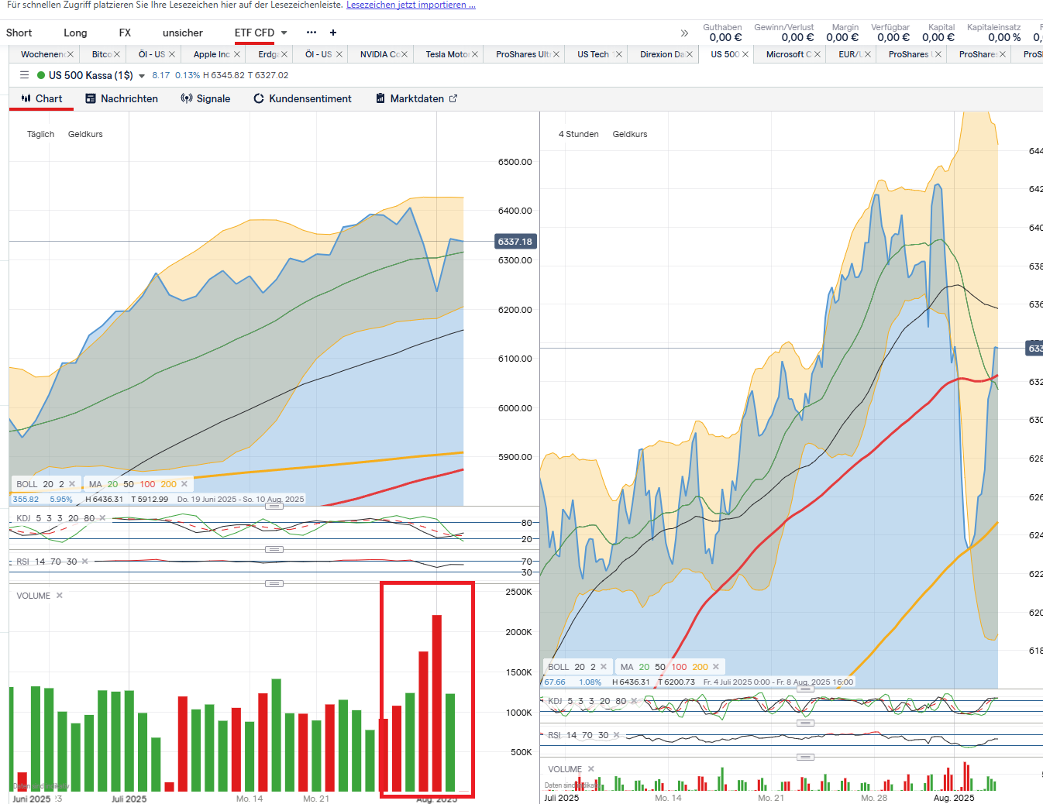Remove KDJ indicator from daily chart
Image resolution: width=1043 pixels, height=804 pixels.
(102, 518)
